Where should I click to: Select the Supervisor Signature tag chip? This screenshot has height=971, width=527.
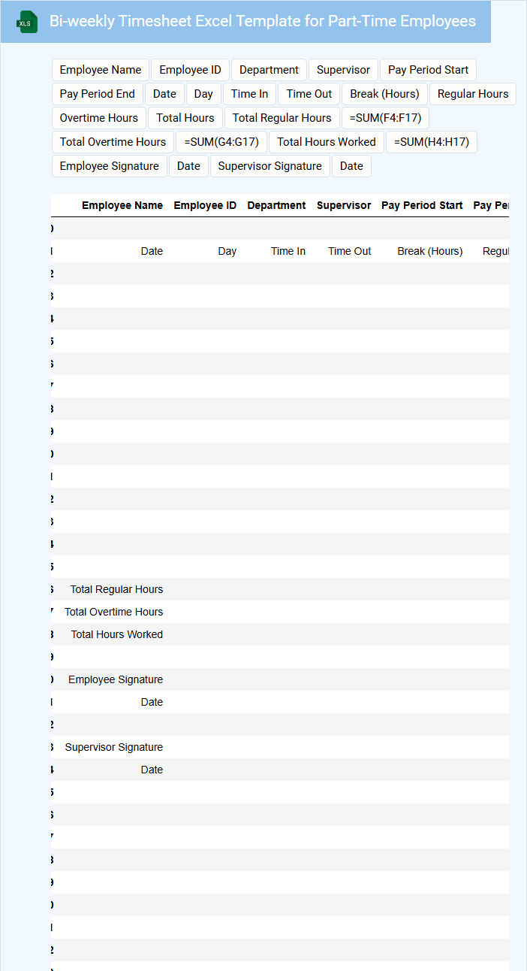click(270, 166)
